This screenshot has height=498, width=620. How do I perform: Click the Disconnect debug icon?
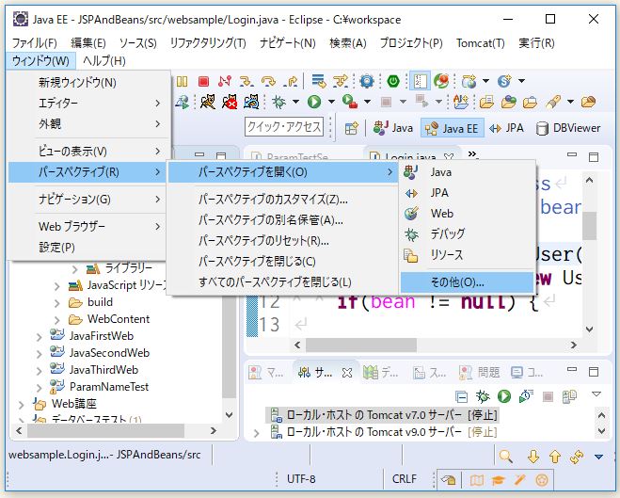click(x=224, y=82)
